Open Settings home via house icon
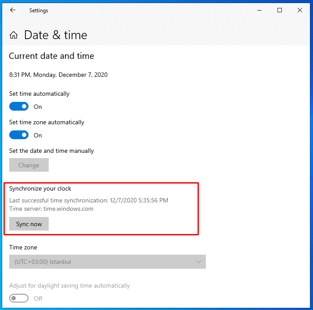 (13, 35)
